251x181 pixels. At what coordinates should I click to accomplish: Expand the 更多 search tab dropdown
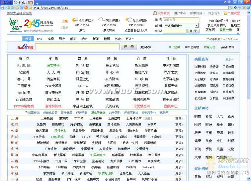click(129, 39)
